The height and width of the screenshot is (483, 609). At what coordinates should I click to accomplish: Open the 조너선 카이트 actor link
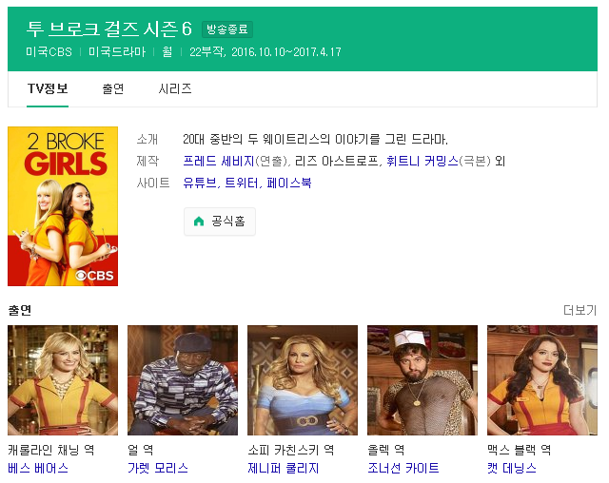(x=403, y=468)
